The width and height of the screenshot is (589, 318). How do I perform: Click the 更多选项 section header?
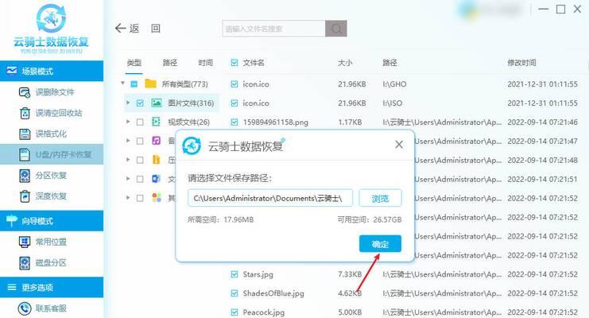(x=52, y=288)
